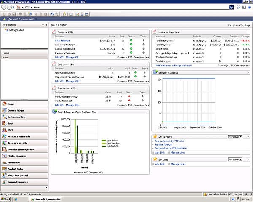Open Delivery statistics web part menu arrow
The width and height of the screenshot is (253, 202).
[x=248, y=73]
